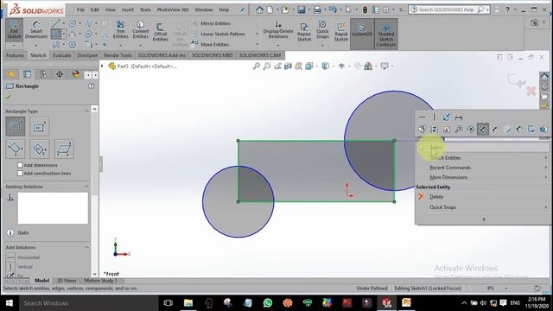The height and width of the screenshot is (311, 553).
Task: Click Linear Sketch Pattern
Action: pyautogui.click(x=218, y=34)
